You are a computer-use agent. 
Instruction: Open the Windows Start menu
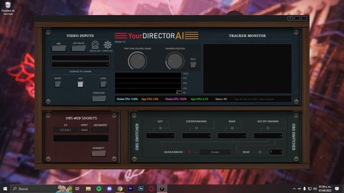5,189
